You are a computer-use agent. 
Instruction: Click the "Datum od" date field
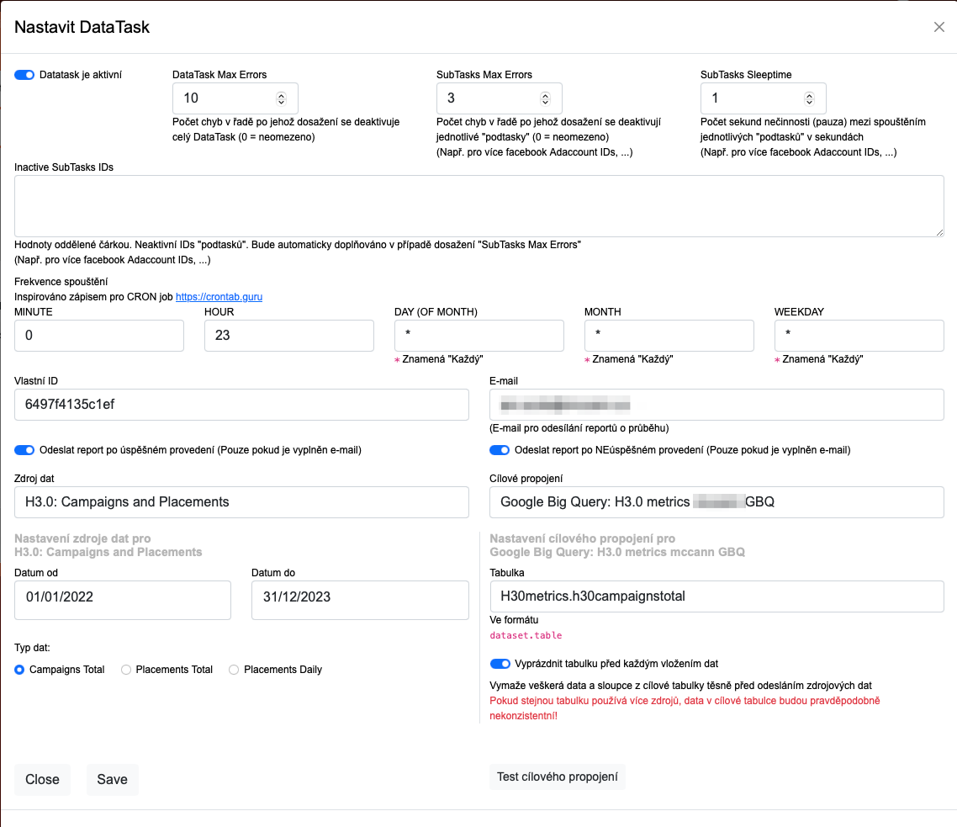coord(123,600)
